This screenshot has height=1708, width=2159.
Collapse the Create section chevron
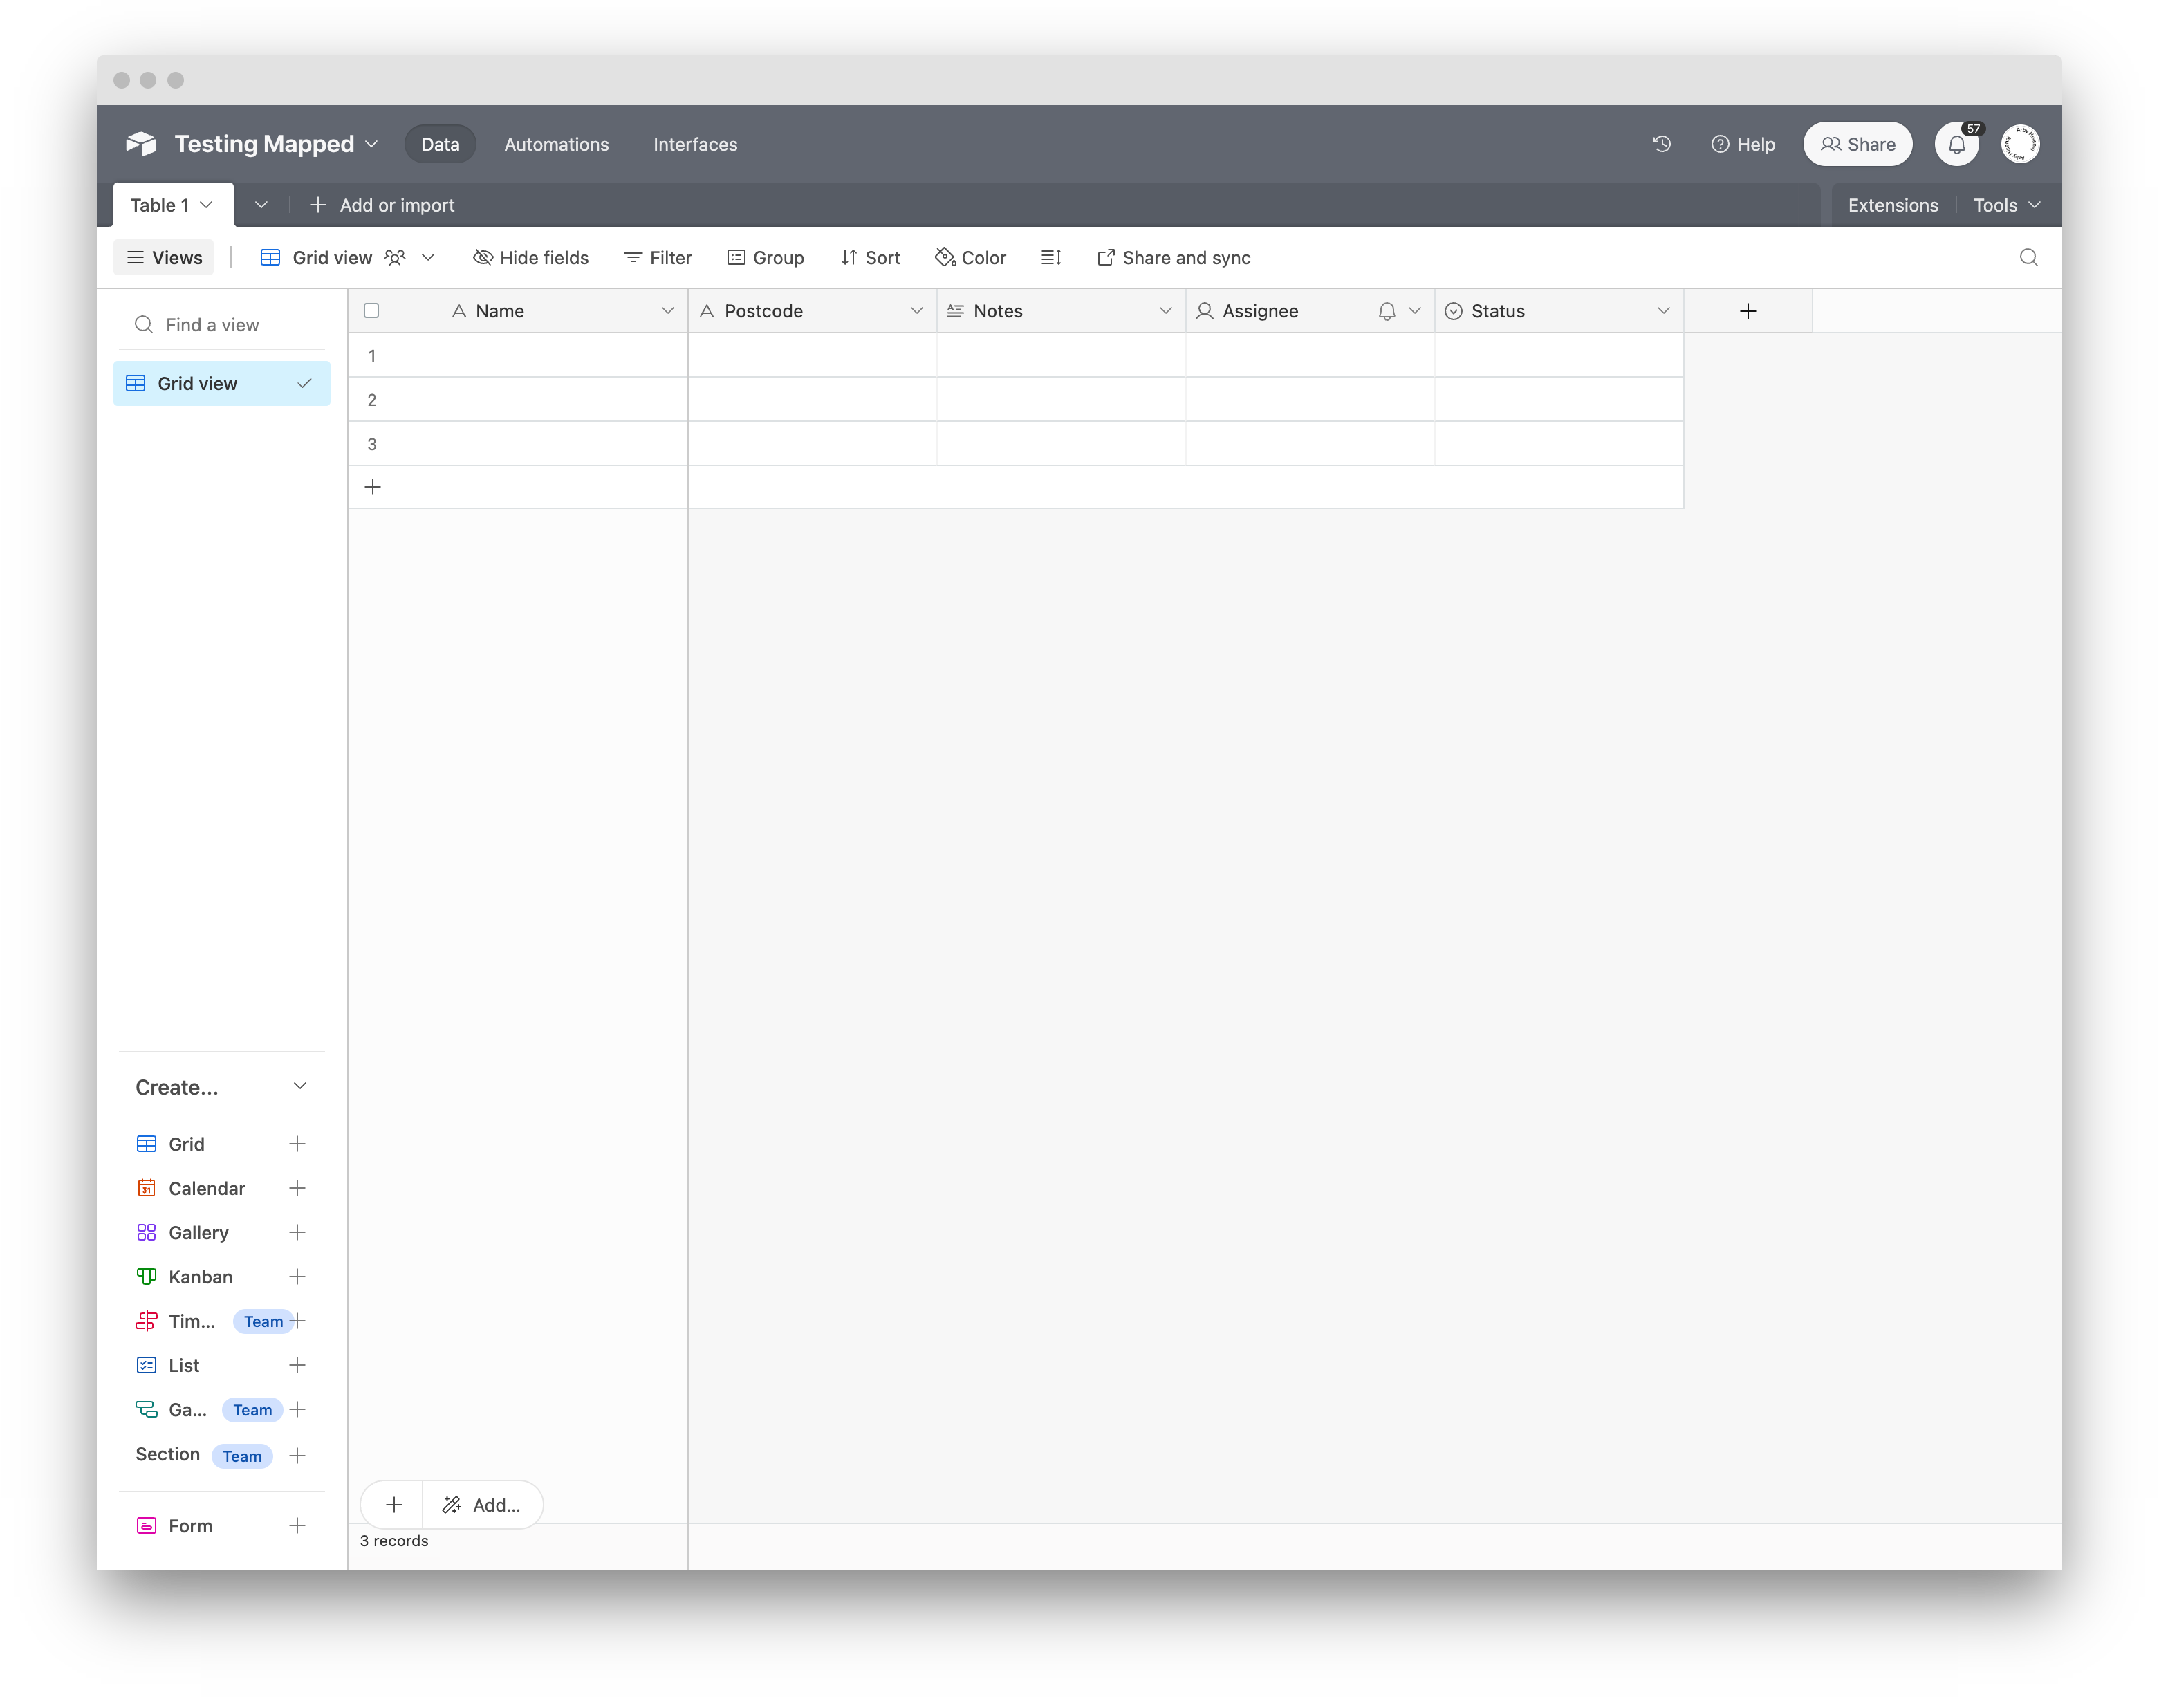[x=300, y=1086]
